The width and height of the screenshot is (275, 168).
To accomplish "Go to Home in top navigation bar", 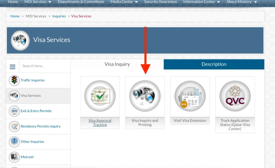I will click(13, 2).
